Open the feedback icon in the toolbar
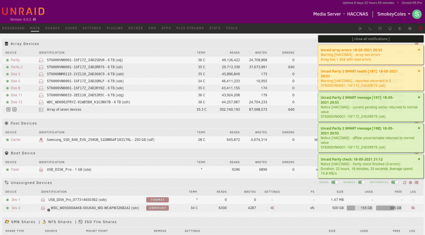The image size is (425, 235). (x=380, y=28)
